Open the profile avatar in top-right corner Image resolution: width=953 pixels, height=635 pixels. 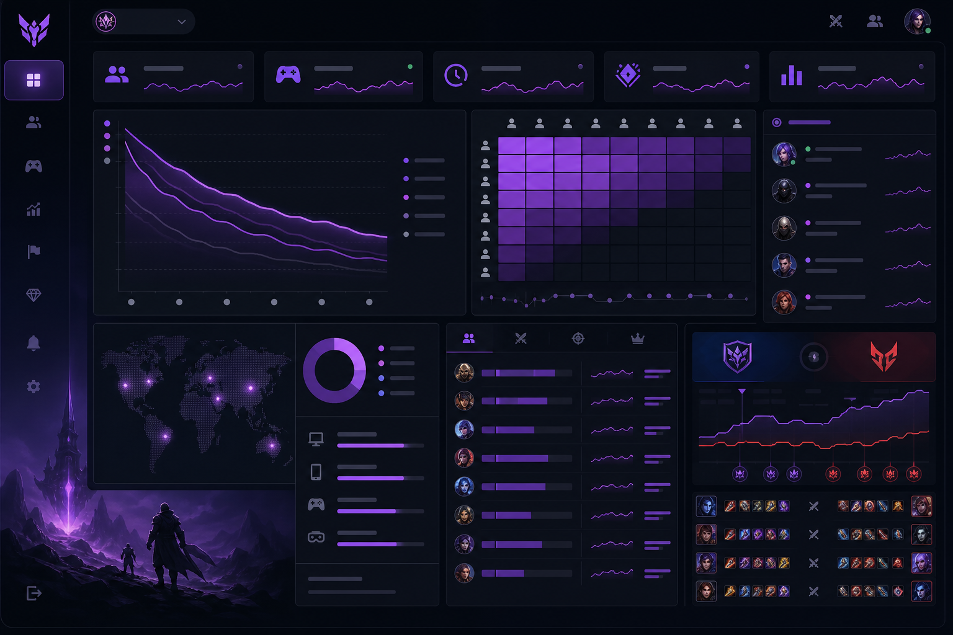[x=917, y=21]
